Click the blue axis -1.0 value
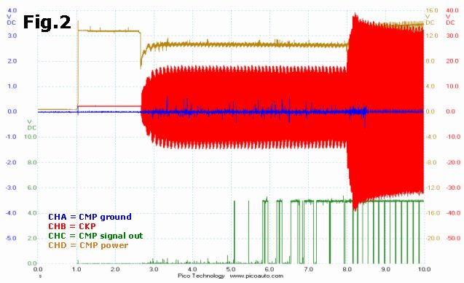464x283 pixels. [11, 137]
